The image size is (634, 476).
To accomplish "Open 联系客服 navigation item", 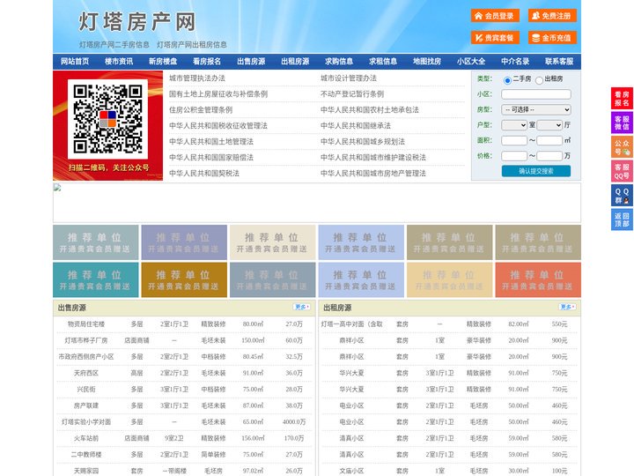I will click(559, 62).
